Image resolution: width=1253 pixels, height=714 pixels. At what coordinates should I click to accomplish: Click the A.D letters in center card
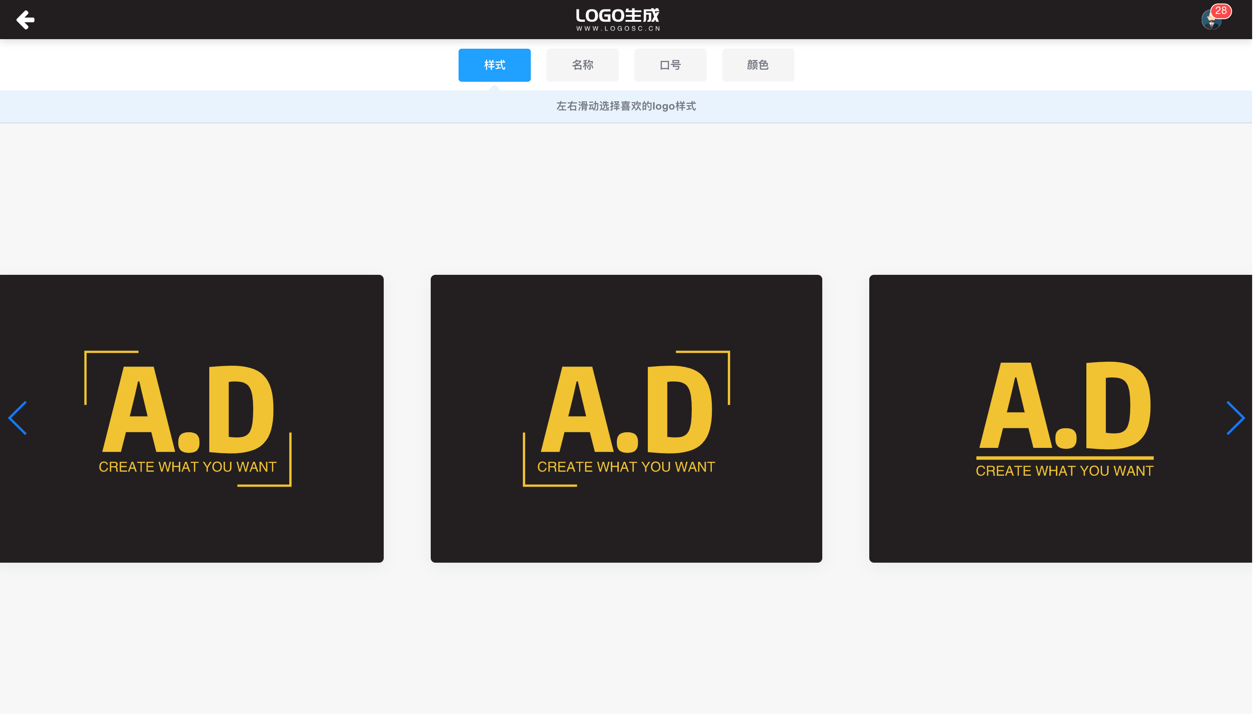[x=626, y=409]
